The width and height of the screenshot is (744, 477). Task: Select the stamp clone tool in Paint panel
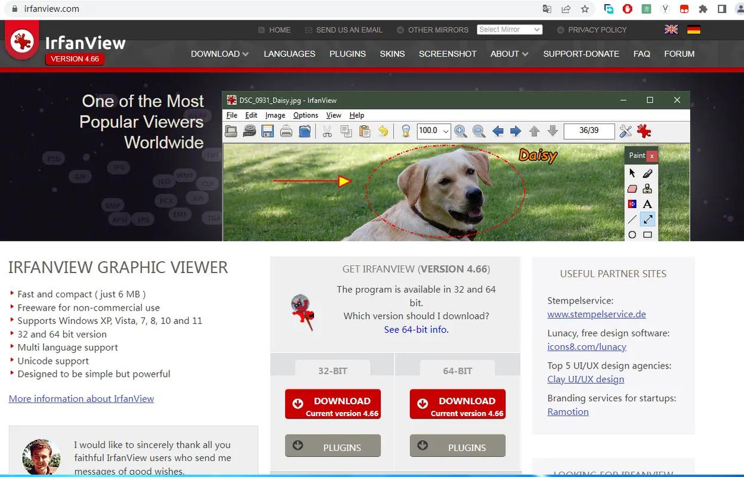647,189
